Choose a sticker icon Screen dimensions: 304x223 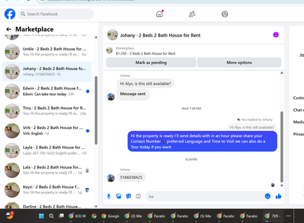click(x=128, y=196)
